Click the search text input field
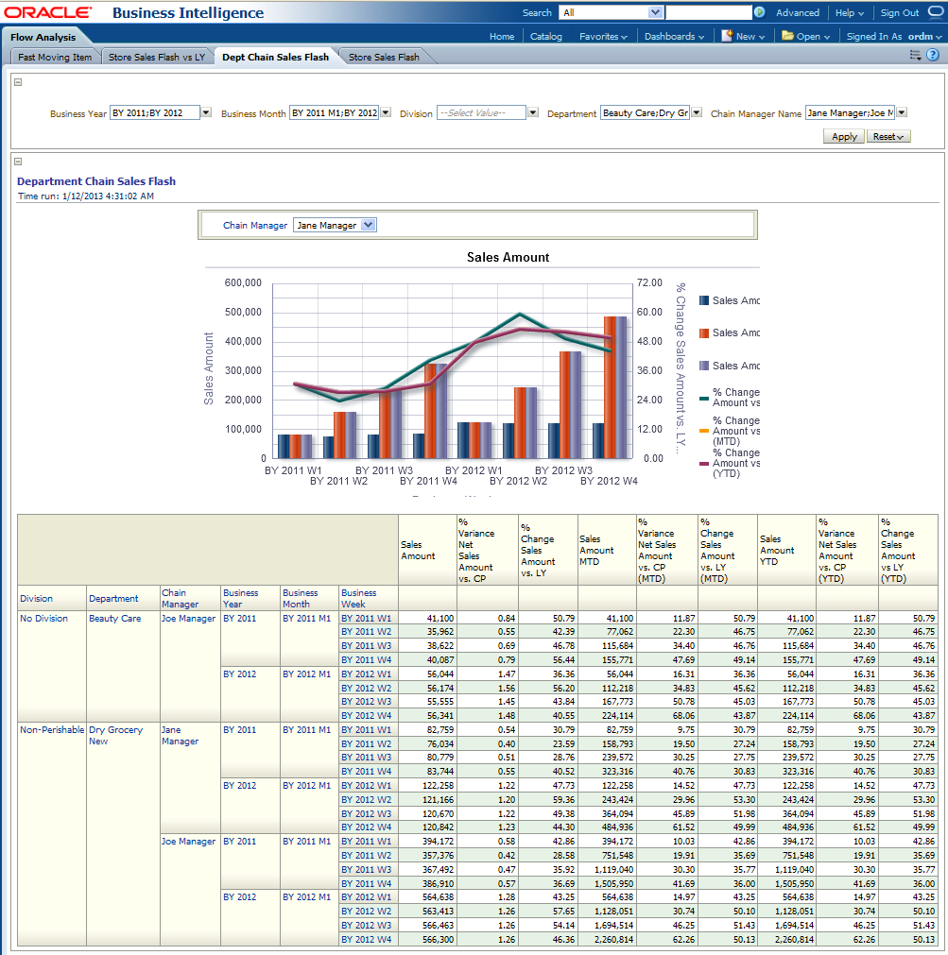This screenshot has width=948, height=955. [x=708, y=12]
